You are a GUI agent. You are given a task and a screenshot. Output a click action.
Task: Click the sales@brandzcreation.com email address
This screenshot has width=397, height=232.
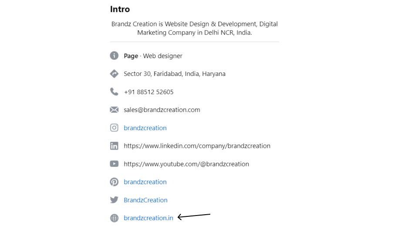point(162,110)
